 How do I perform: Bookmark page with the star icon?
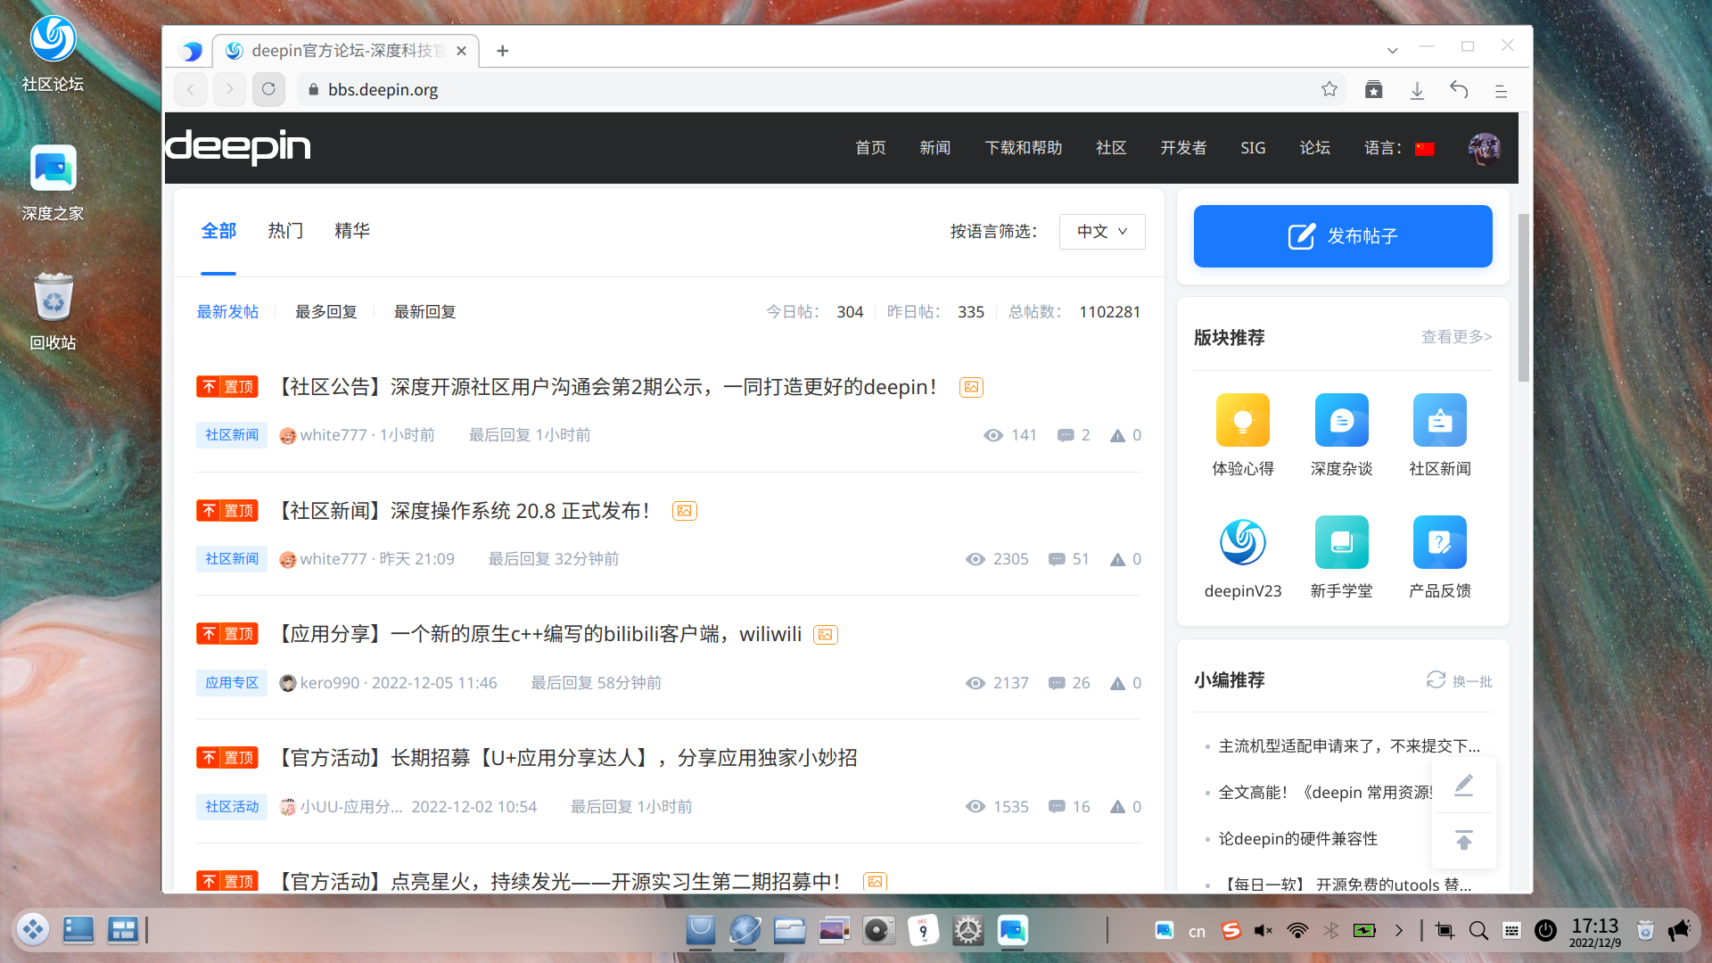click(x=1329, y=89)
